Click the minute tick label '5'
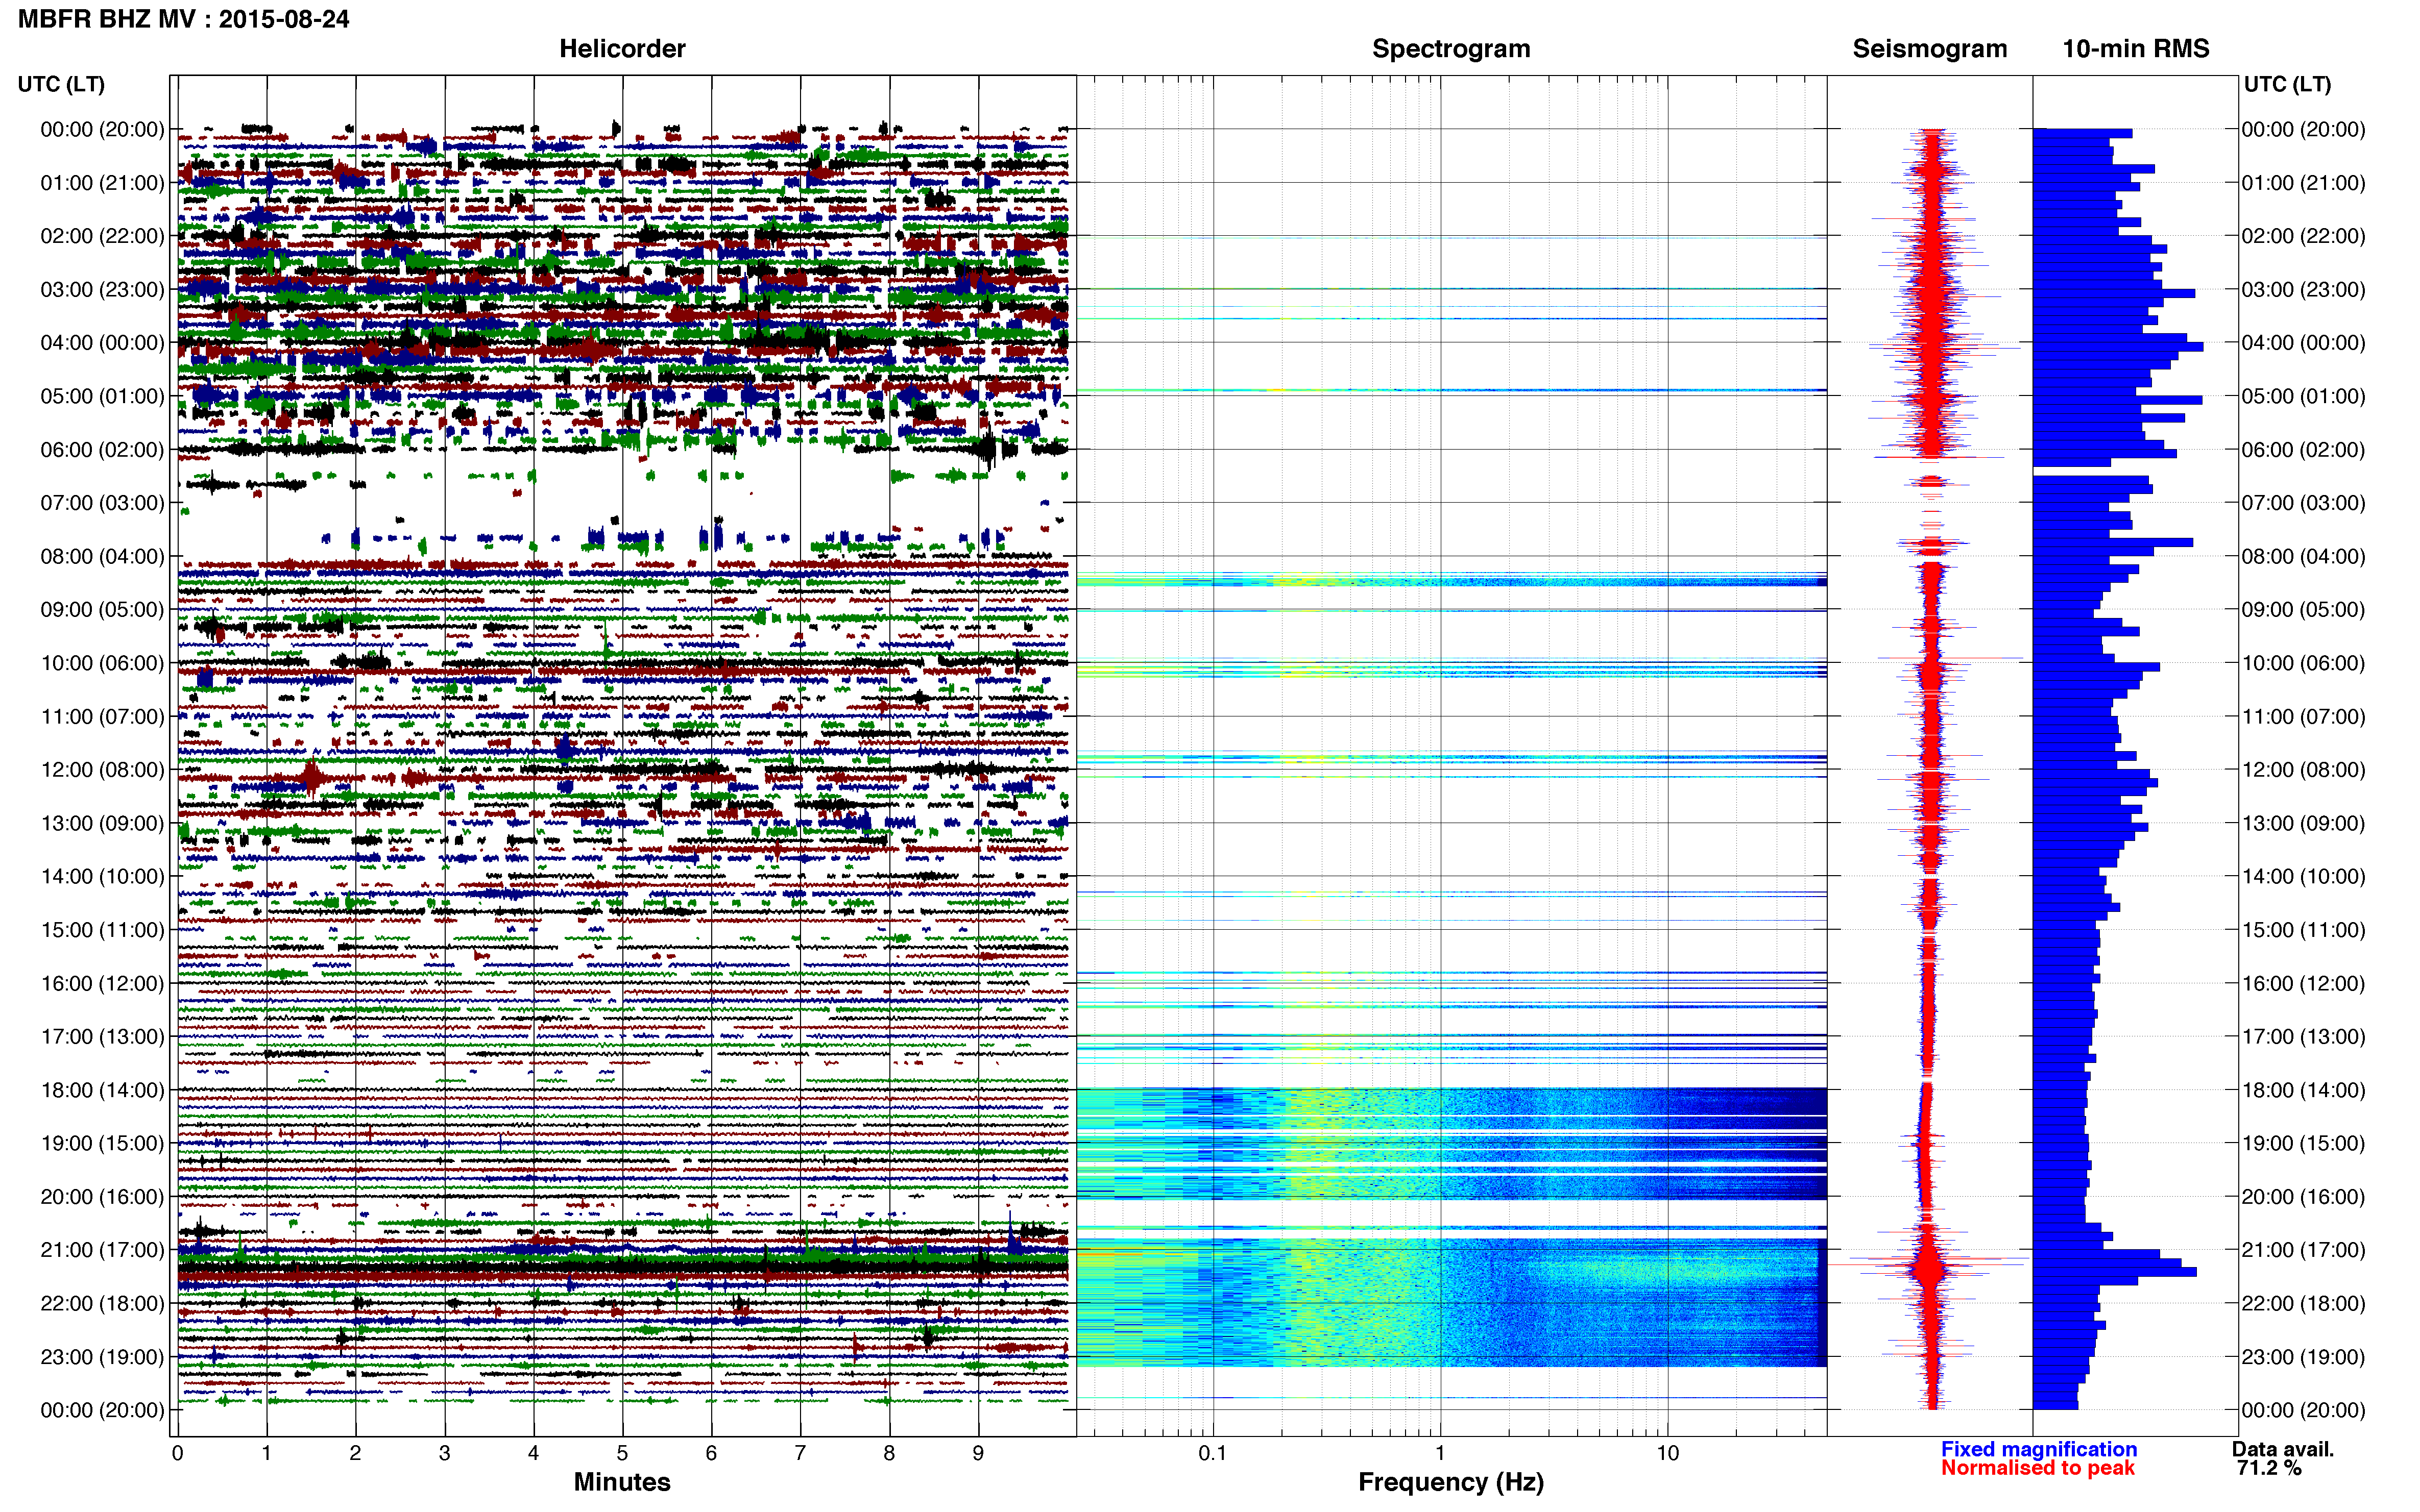 [622, 1453]
